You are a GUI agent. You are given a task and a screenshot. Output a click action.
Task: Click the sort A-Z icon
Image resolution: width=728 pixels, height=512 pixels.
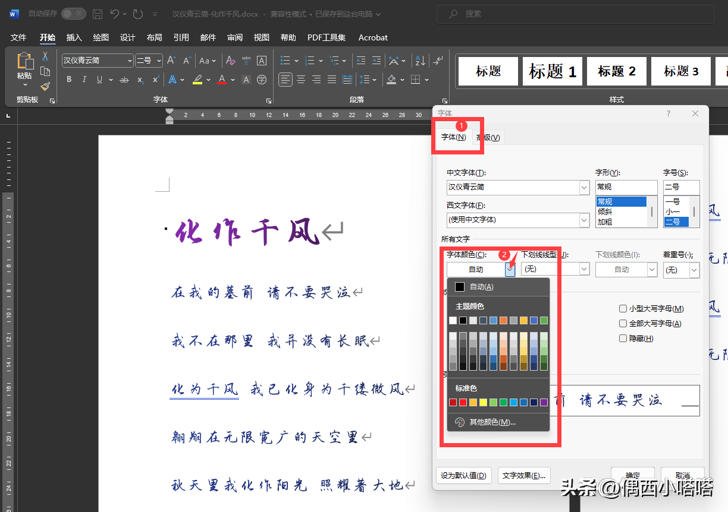419,61
